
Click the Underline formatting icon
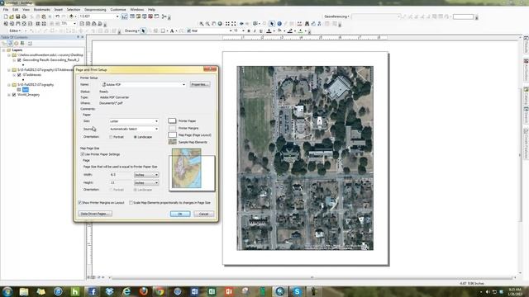pos(261,31)
